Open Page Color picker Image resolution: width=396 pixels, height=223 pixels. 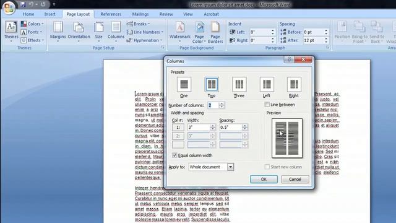pos(199,32)
